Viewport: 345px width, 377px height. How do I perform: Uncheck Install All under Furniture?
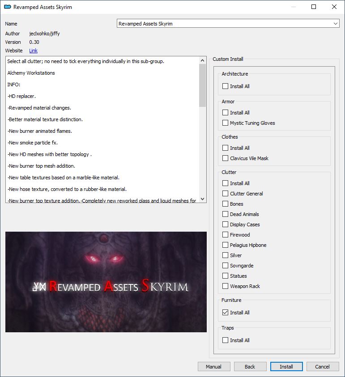(225, 313)
